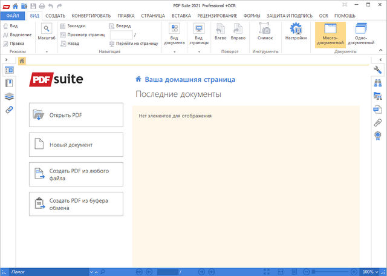This screenshot has height=276, width=387.
Task: Select the Снимок camera tool
Action: [x=264, y=31]
